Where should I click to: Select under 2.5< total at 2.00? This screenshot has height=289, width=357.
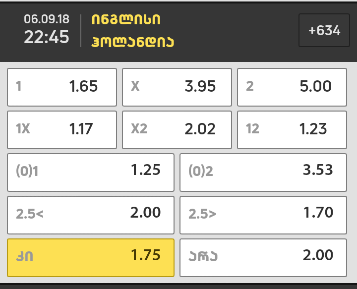91,215
